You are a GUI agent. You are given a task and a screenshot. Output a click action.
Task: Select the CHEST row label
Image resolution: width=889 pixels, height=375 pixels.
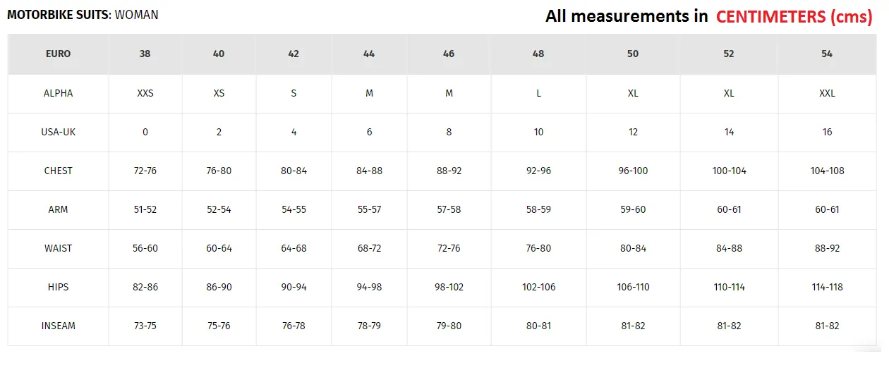[58, 171]
